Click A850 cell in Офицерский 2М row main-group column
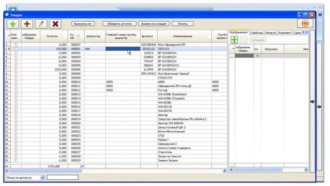330x186 pixels. pyautogui.click(x=123, y=86)
